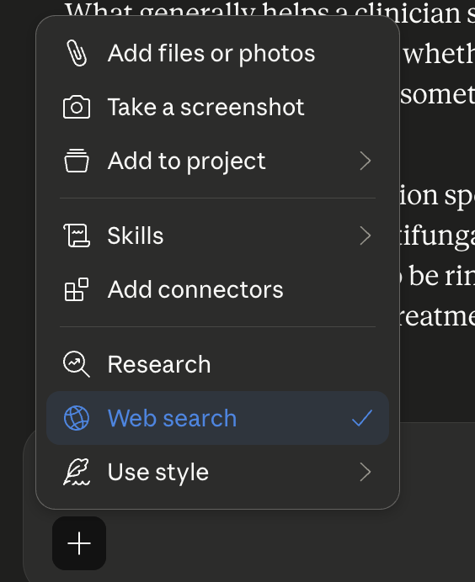Click the feather quill style icon
Viewport: 475px width, 582px height.
pos(77,472)
